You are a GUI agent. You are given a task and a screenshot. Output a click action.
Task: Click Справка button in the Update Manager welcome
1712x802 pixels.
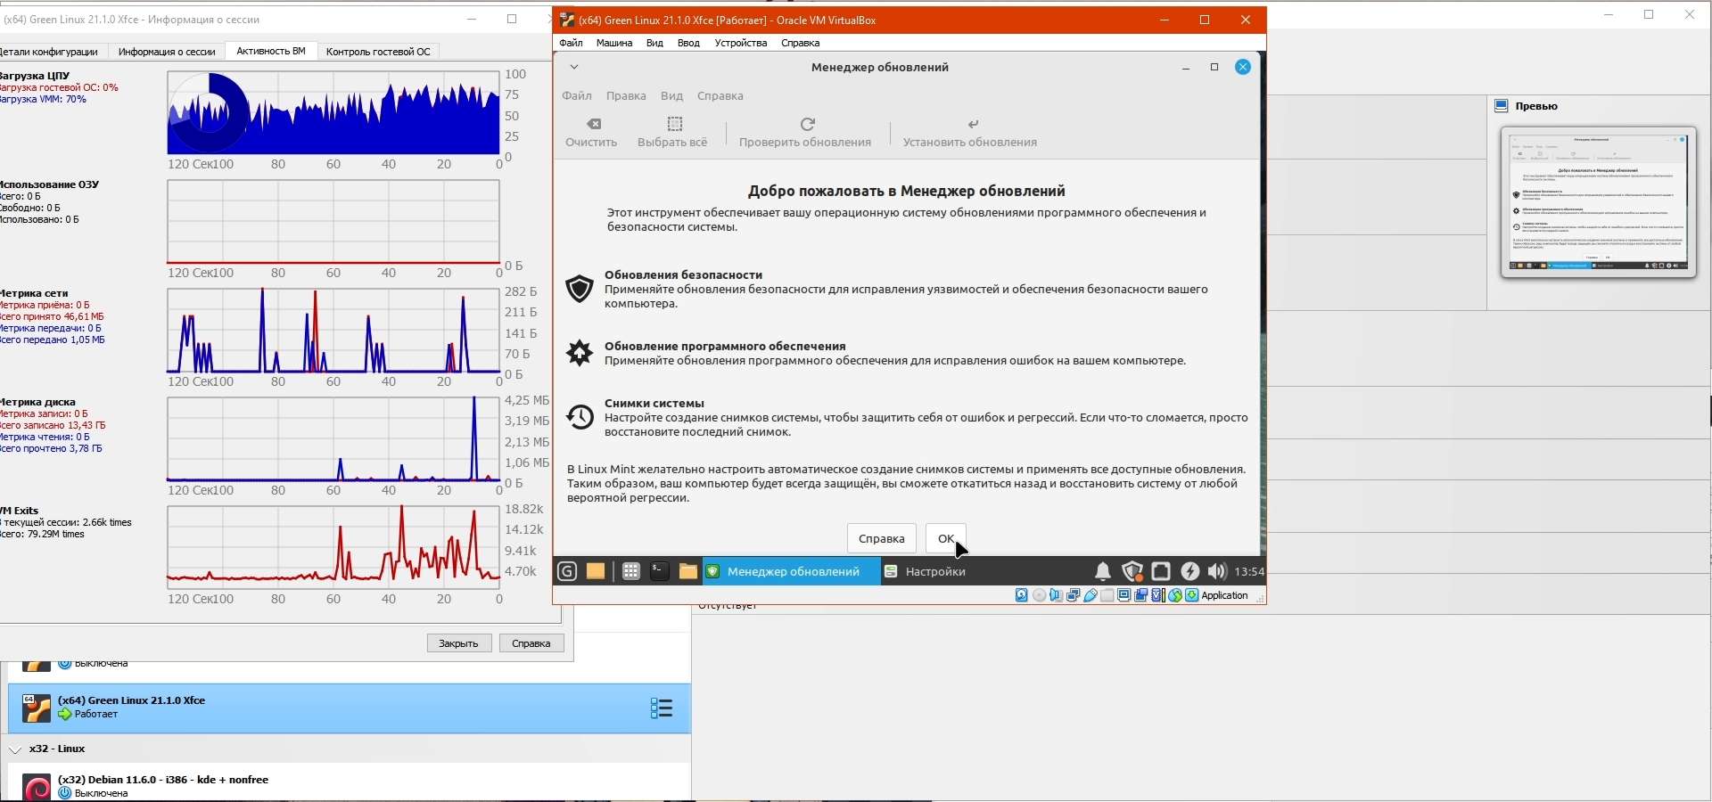tap(882, 538)
